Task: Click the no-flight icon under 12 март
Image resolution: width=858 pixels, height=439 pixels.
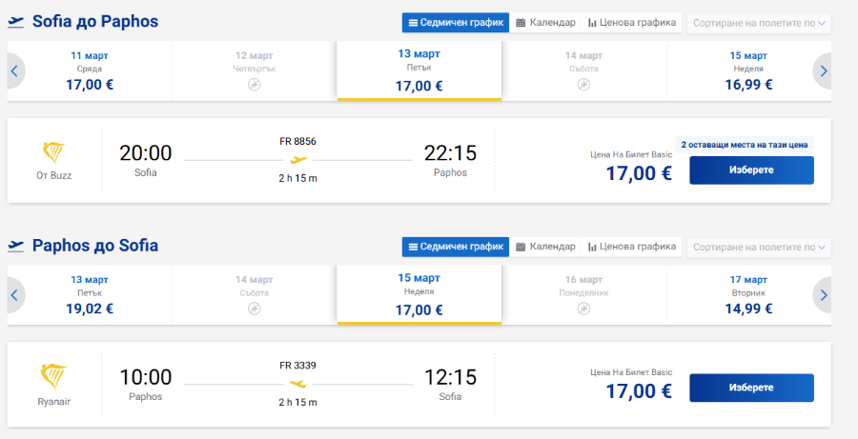Action: pyautogui.click(x=254, y=84)
